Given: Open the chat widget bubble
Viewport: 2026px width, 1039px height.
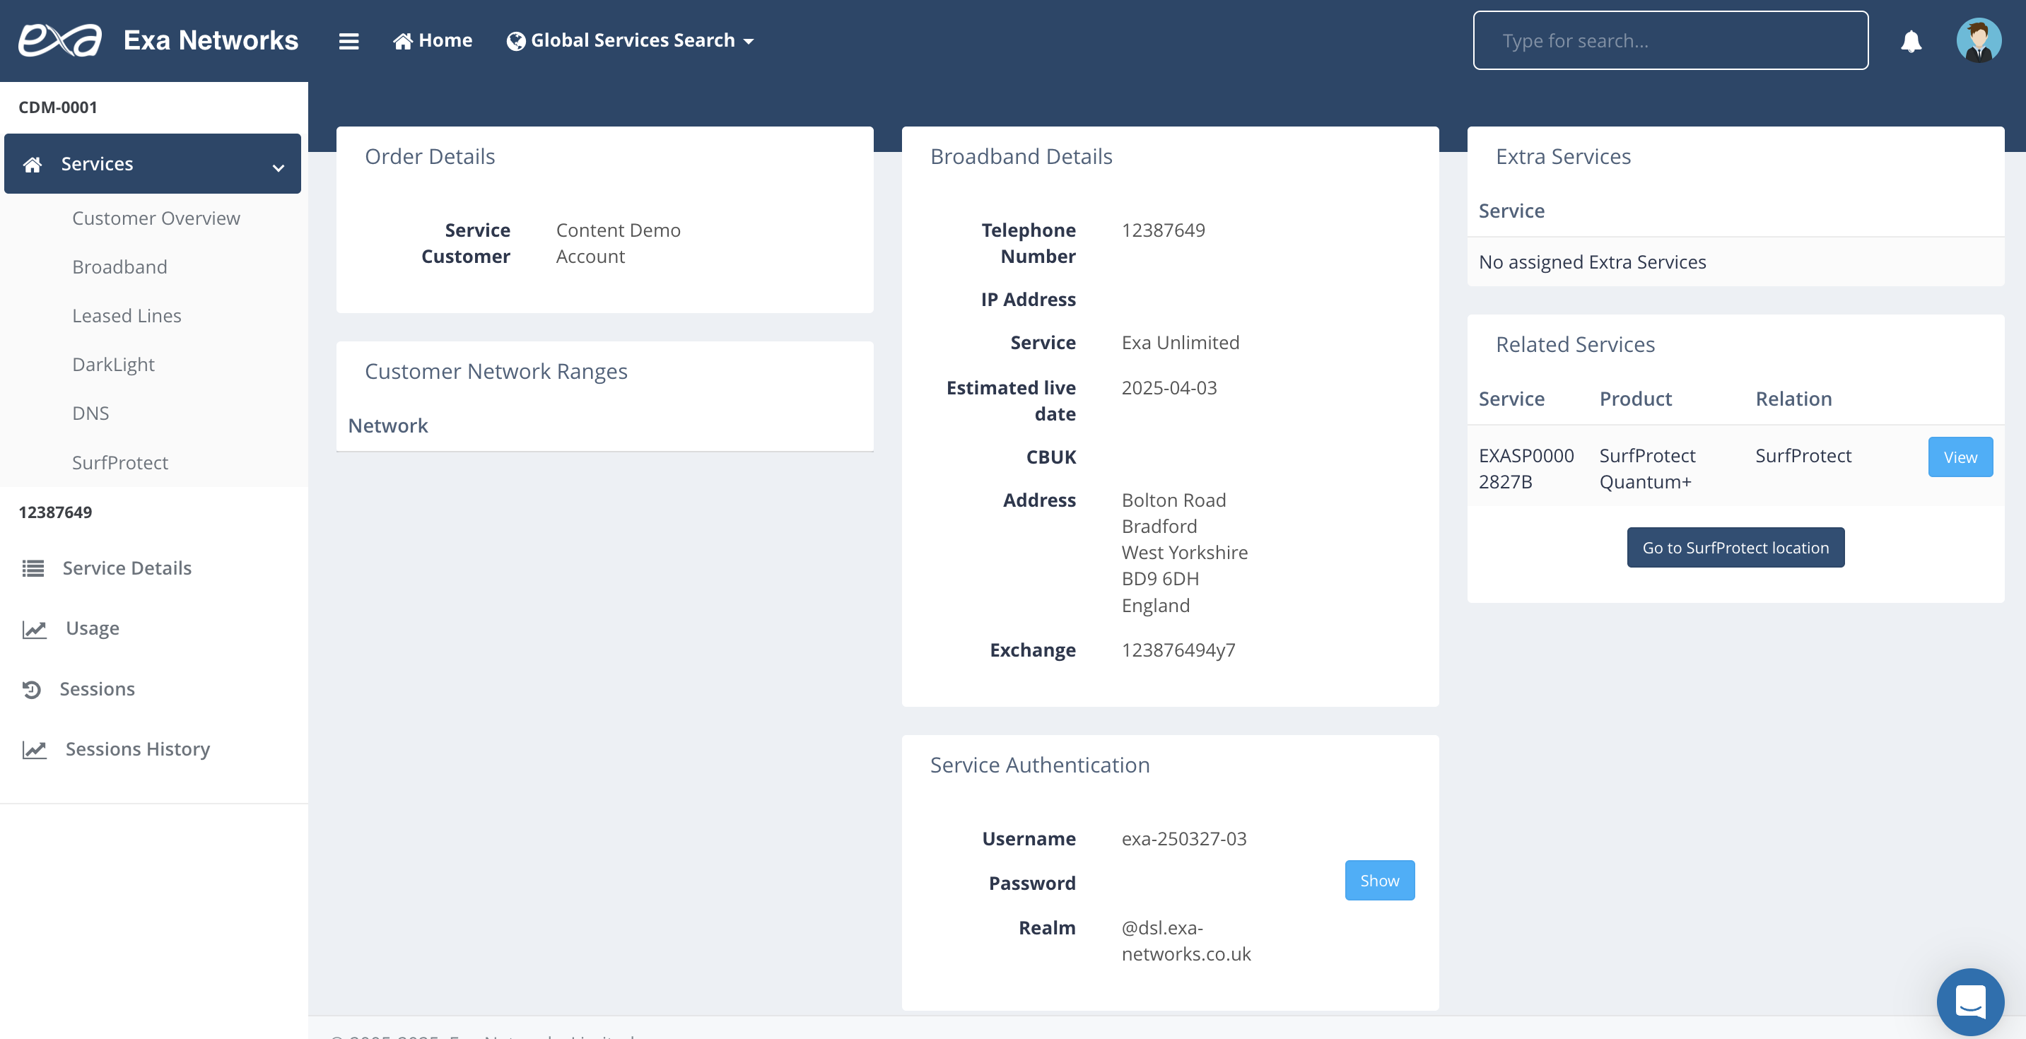Looking at the screenshot, I should [1969, 1002].
